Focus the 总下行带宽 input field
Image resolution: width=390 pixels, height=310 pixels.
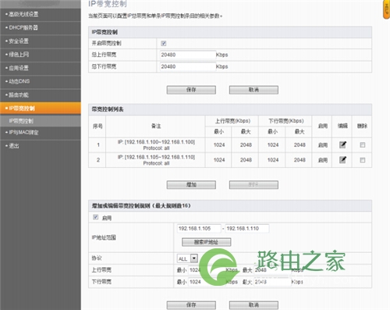(x=187, y=66)
